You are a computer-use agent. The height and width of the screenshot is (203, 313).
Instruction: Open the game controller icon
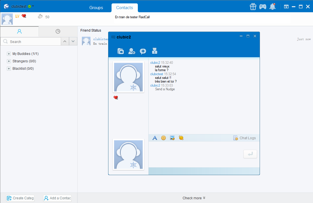click(x=263, y=7)
